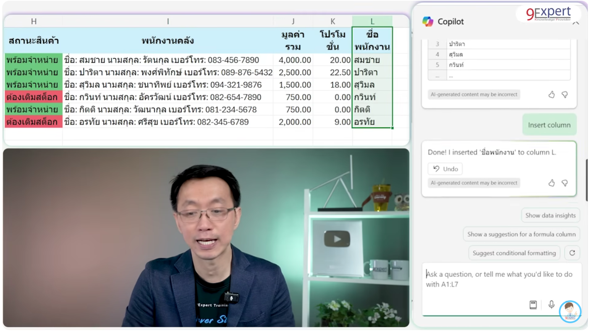
Task: Click the Copilot pane vertical scrollbar
Action: coord(586,180)
